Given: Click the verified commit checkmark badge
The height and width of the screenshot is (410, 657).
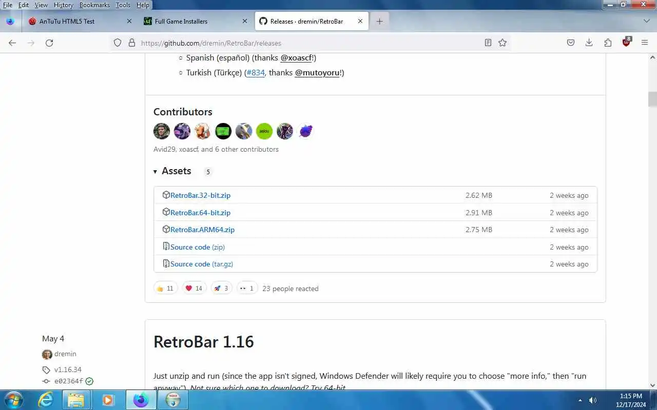Looking at the screenshot, I should 89,381.
